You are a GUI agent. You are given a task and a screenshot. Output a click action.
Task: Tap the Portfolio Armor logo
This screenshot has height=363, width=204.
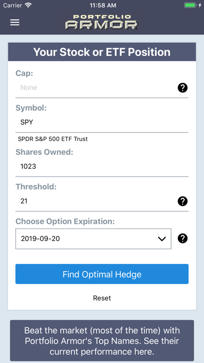(101, 22)
